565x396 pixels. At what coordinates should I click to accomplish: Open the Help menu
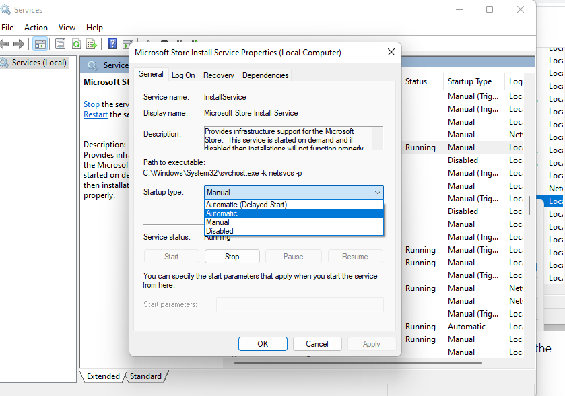tap(94, 28)
